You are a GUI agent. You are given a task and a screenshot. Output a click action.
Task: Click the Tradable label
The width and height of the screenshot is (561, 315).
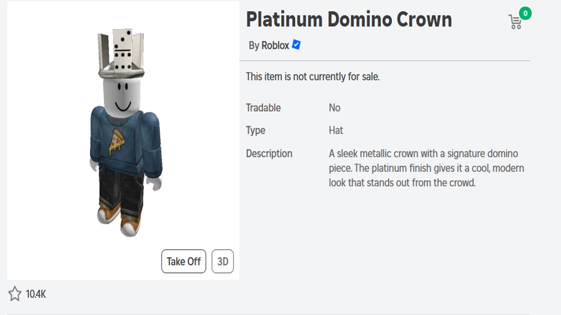pyautogui.click(x=263, y=108)
